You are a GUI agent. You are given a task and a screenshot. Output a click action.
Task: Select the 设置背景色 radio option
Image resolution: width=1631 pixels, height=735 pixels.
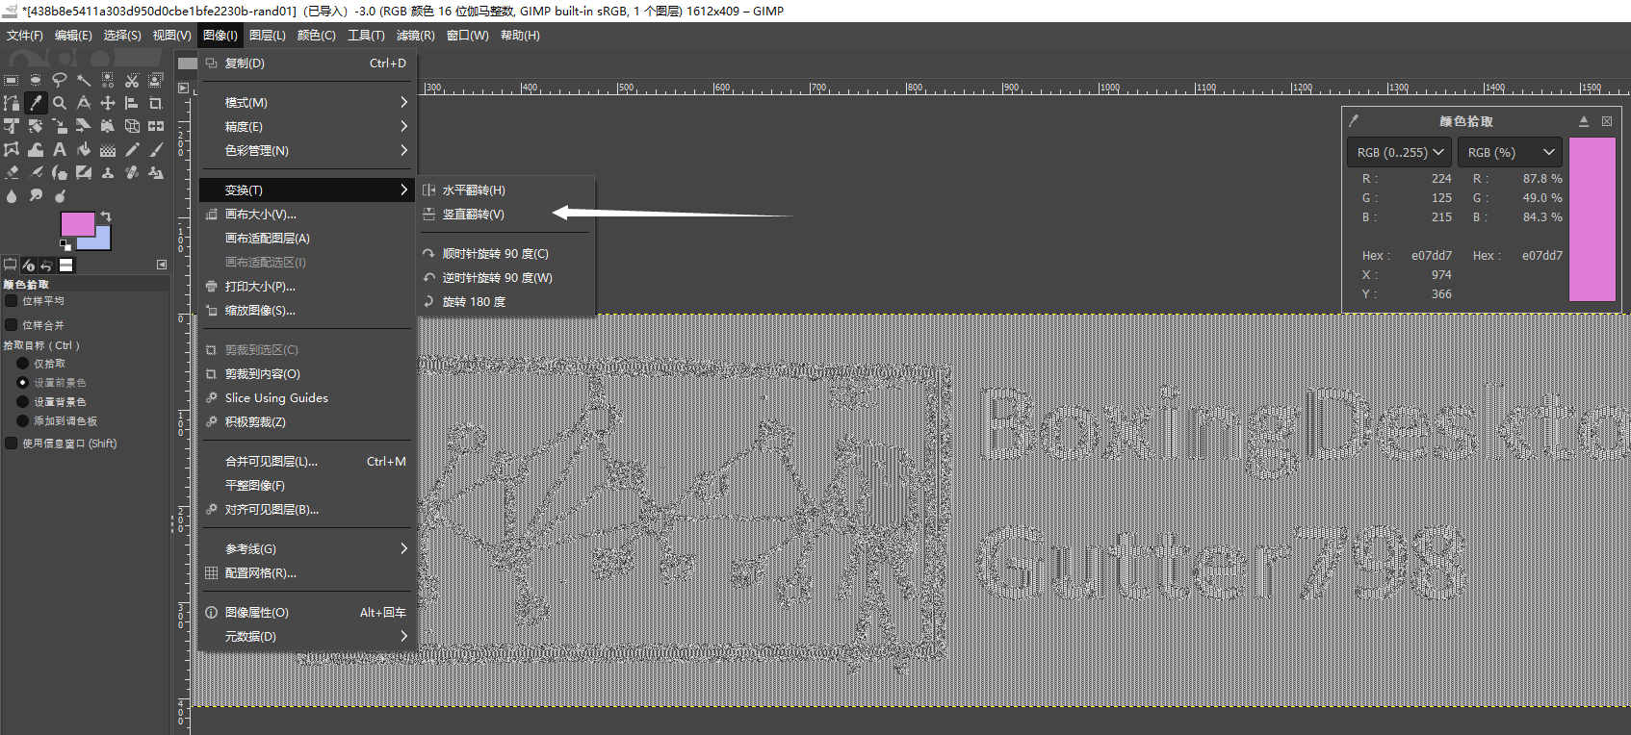click(x=23, y=402)
